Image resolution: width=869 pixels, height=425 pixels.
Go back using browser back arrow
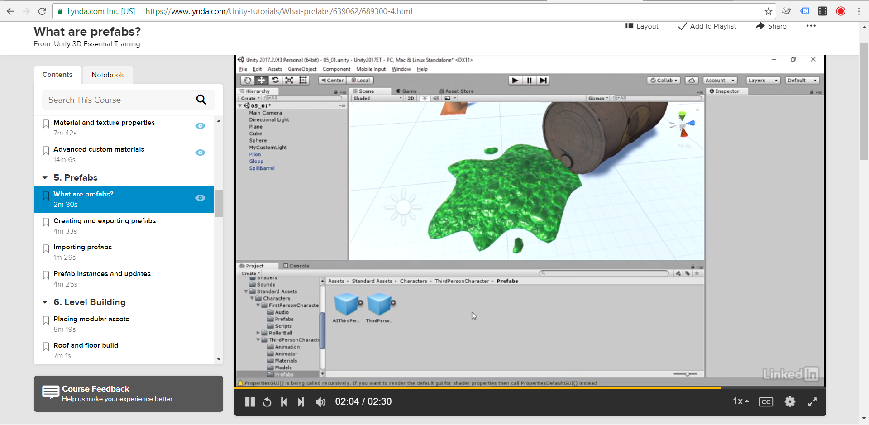10,11
